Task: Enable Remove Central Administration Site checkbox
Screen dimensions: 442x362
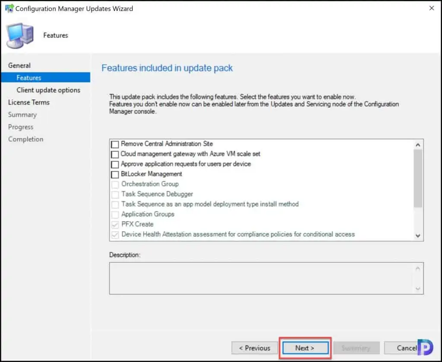Action: [115, 144]
